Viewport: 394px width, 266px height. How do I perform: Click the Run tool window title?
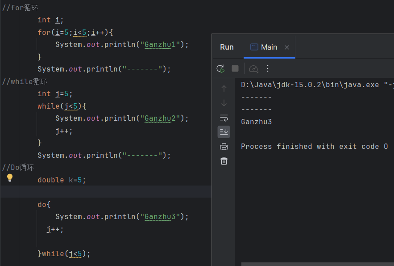[227, 46]
